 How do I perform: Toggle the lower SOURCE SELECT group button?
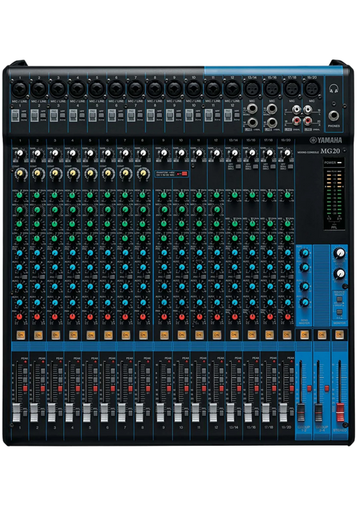[339, 313]
